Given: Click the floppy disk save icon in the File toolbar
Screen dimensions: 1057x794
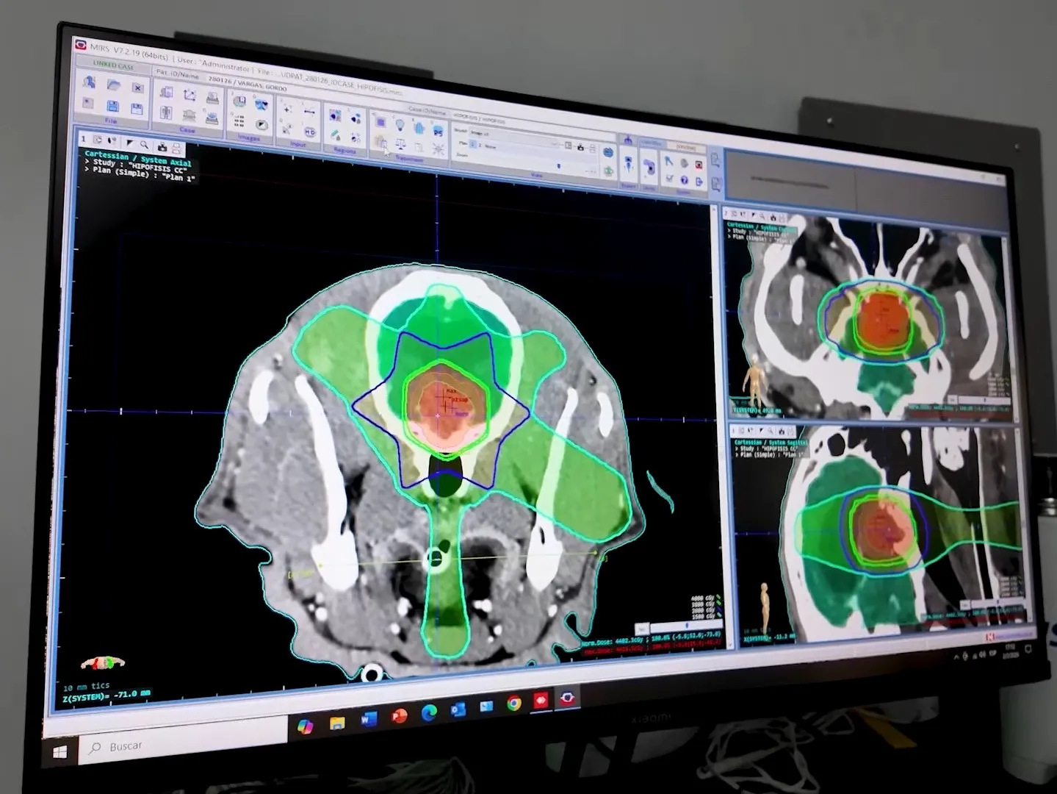Looking at the screenshot, I should pyautogui.click(x=112, y=104).
